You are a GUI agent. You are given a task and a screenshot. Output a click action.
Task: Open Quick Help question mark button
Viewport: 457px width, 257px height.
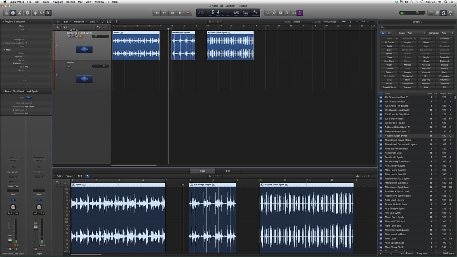tap(27, 13)
